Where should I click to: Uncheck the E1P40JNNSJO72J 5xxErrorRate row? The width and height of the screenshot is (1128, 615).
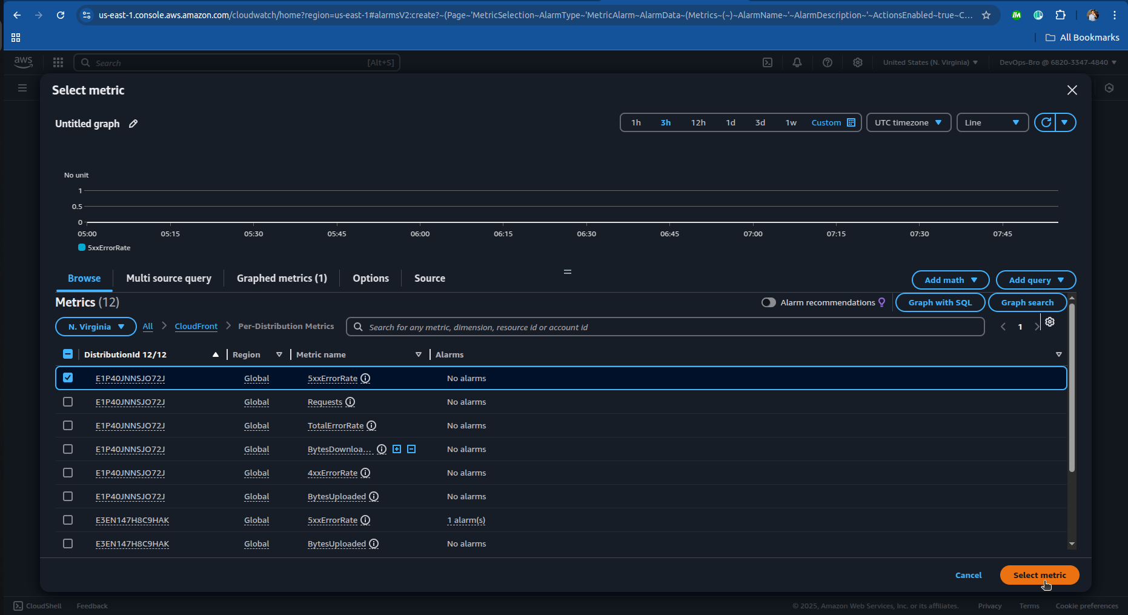point(68,377)
